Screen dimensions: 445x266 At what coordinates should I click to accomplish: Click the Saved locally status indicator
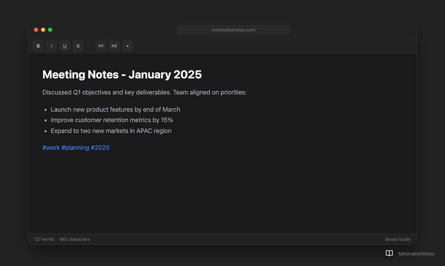[x=398, y=239]
